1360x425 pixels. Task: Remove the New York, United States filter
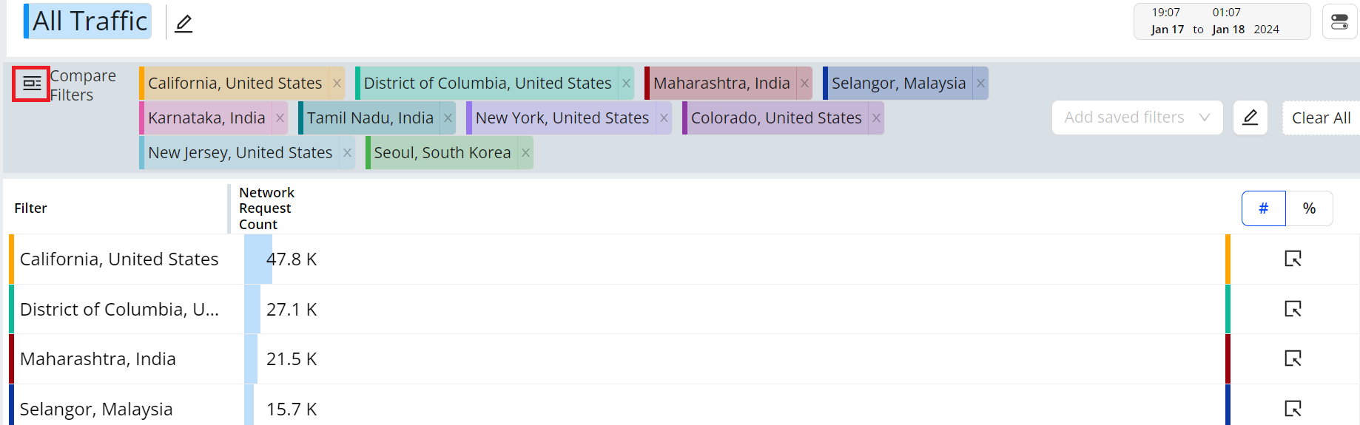[x=664, y=118]
